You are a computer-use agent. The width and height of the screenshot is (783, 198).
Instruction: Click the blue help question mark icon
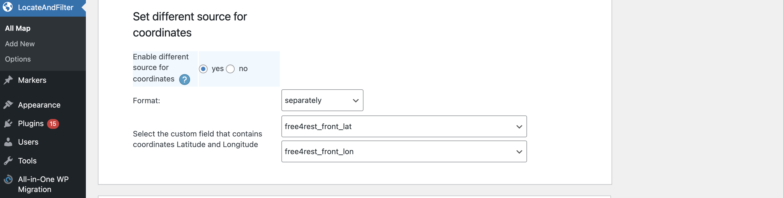[184, 80]
